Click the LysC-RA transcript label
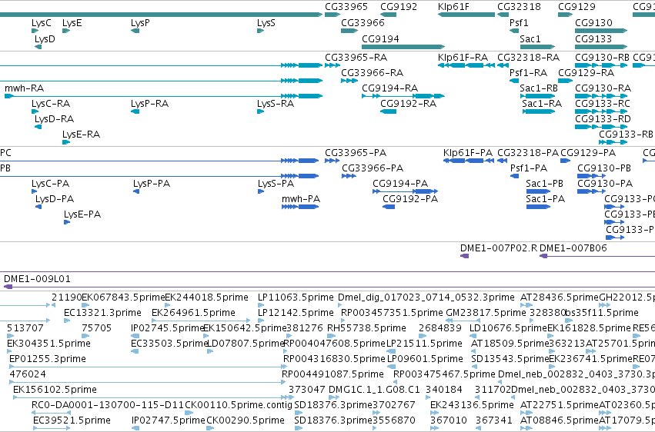This screenshot has height=432, width=655. (x=51, y=104)
